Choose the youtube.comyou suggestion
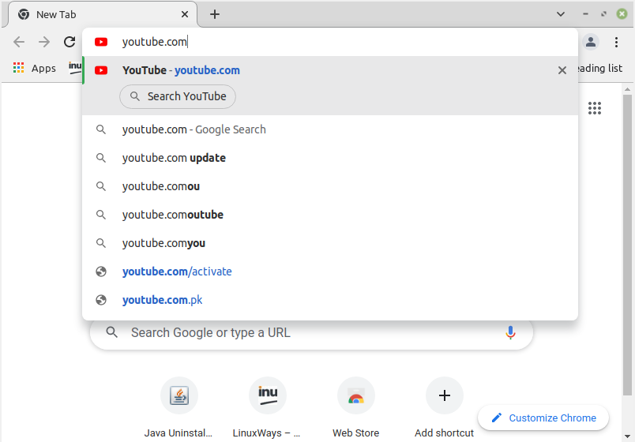Image resolution: width=635 pixels, height=442 pixels. [x=330, y=243]
